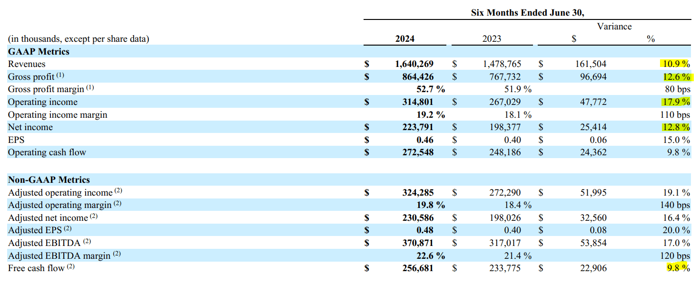
Task: Select the 2023 column header
Action: [492, 39]
